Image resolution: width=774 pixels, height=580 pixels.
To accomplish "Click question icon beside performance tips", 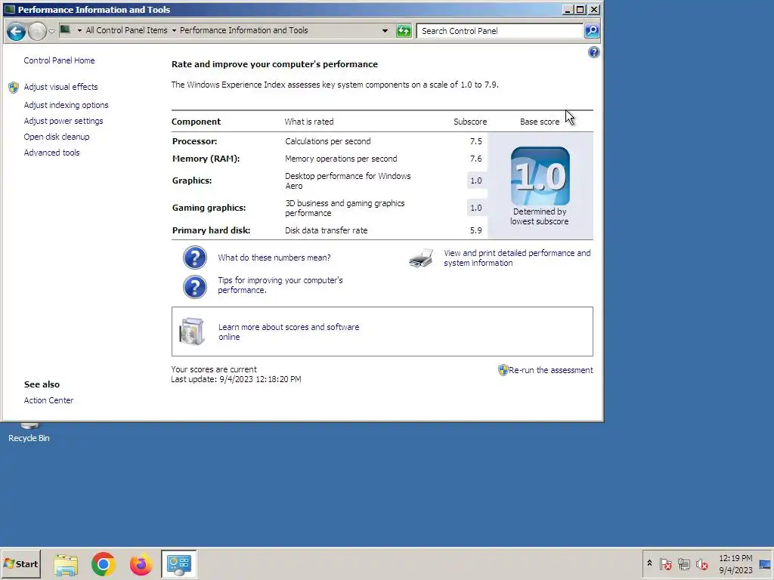I will tap(195, 286).
